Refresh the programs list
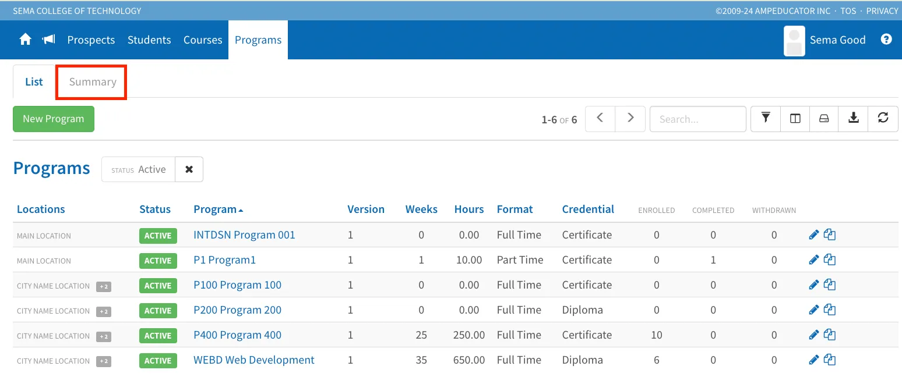The image size is (902, 384). (x=883, y=119)
